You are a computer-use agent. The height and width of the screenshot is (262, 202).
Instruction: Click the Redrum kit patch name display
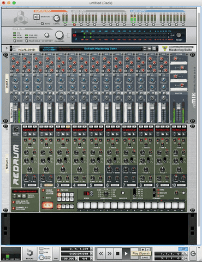click(25, 191)
